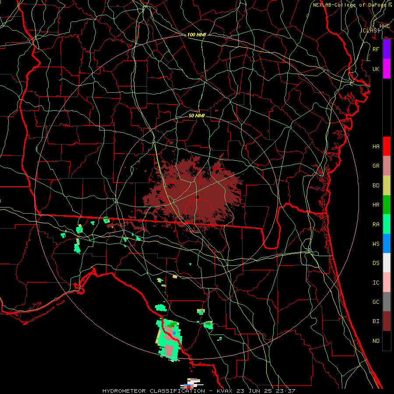Click the IC legend label

(x=376, y=283)
